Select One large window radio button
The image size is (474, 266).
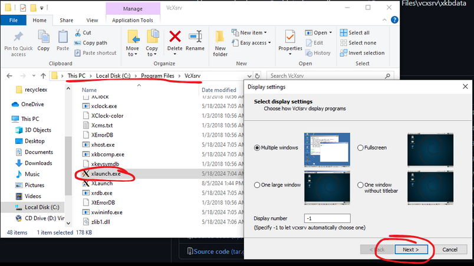tap(257, 185)
